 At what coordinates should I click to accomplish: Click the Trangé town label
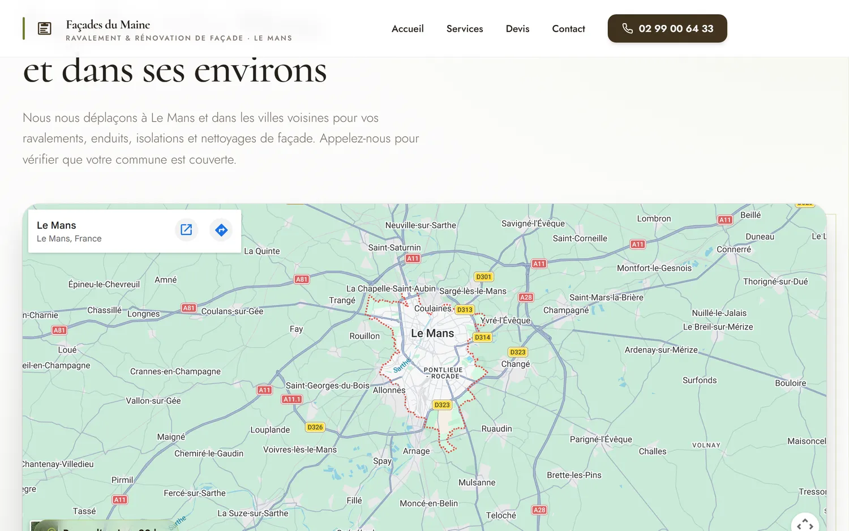coord(342,301)
